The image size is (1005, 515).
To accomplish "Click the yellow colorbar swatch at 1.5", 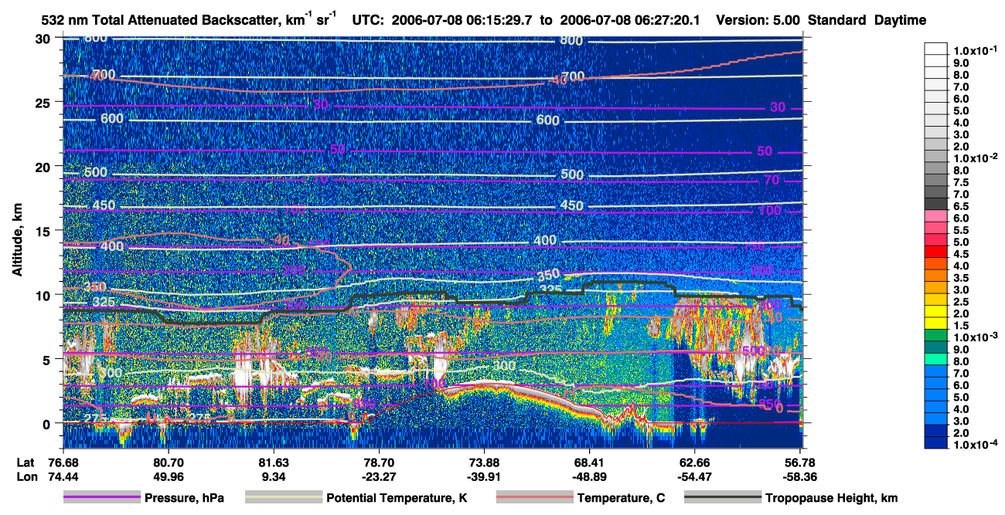I will click(938, 323).
